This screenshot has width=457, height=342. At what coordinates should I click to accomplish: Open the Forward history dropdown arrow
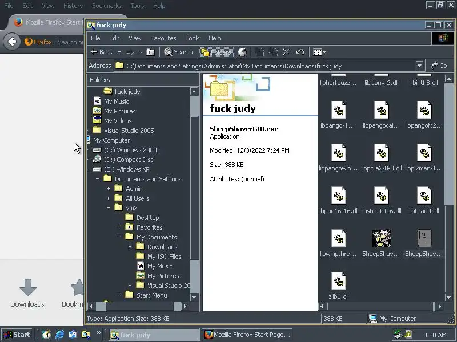click(141, 52)
